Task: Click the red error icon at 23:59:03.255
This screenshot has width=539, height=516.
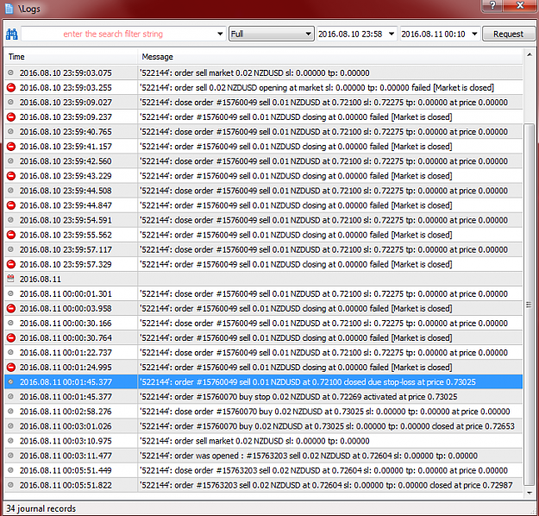Action: [11, 88]
